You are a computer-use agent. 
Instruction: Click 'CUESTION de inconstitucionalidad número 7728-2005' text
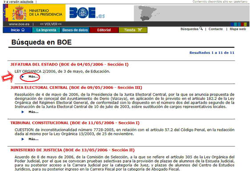point(64,130)
